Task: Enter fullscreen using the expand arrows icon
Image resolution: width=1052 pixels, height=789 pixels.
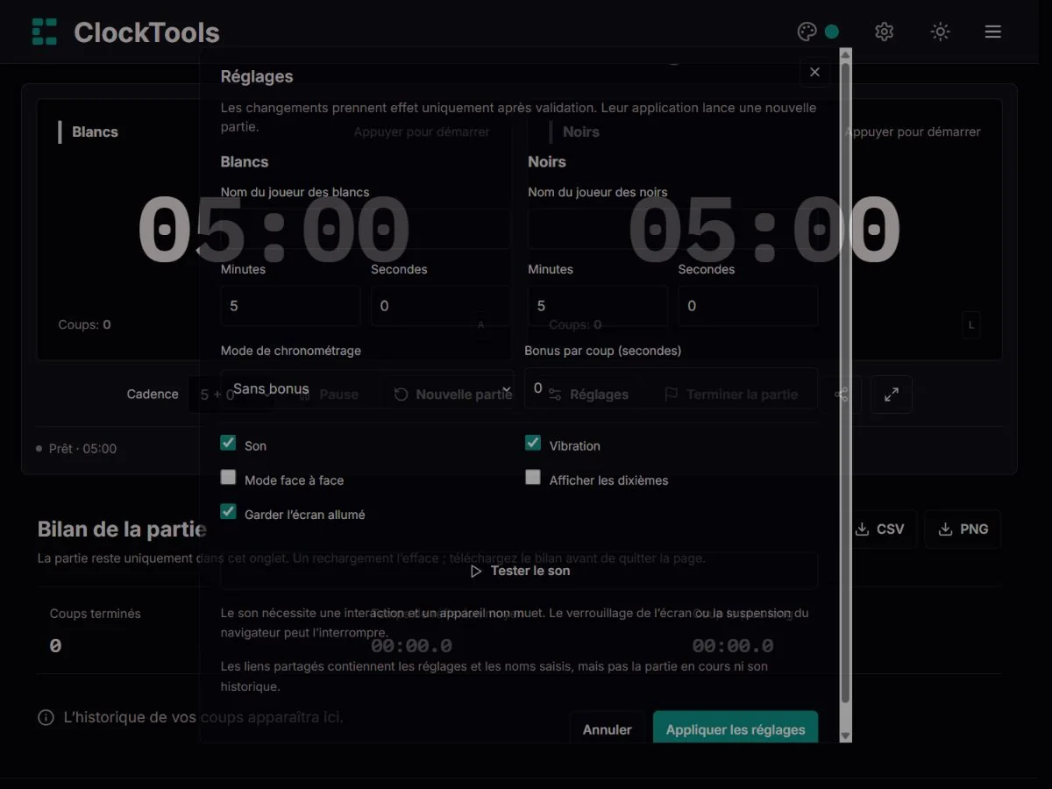Action: (892, 394)
